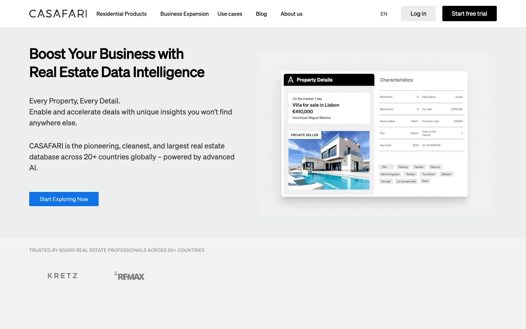
Task: Open the About us menu
Action: click(x=291, y=14)
